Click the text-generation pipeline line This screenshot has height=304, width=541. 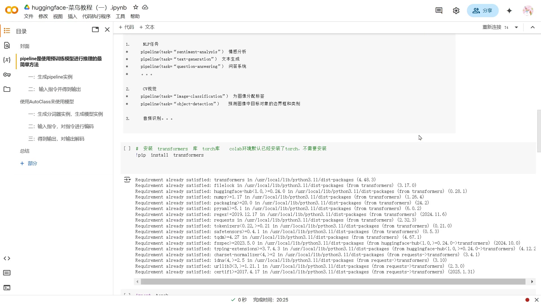190,59
